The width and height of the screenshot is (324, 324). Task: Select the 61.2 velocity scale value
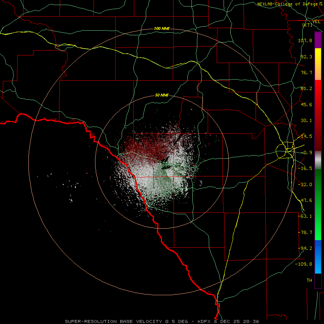(306, 89)
